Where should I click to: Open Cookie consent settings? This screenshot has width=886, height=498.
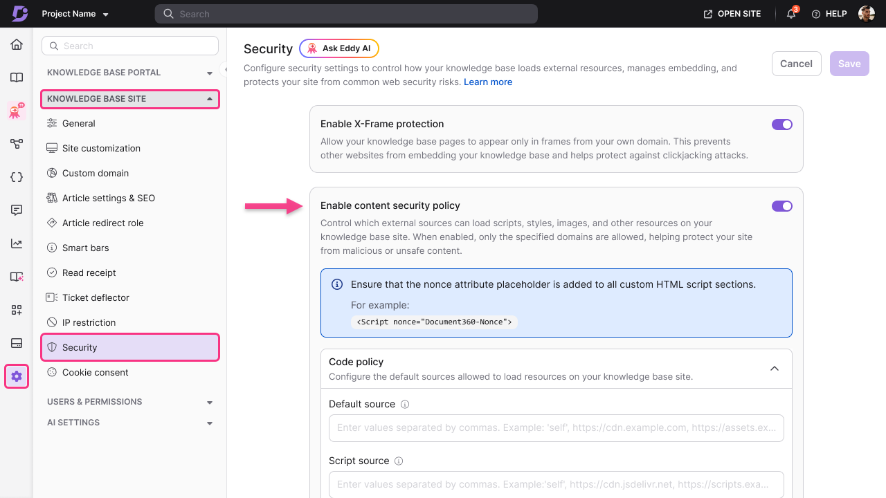[95, 372]
